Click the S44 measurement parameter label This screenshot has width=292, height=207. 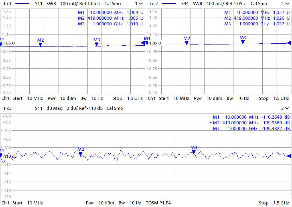[185, 4]
